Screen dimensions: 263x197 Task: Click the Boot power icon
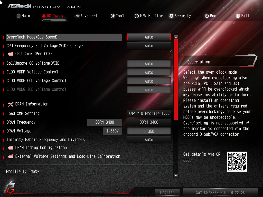[x=207, y=16]
